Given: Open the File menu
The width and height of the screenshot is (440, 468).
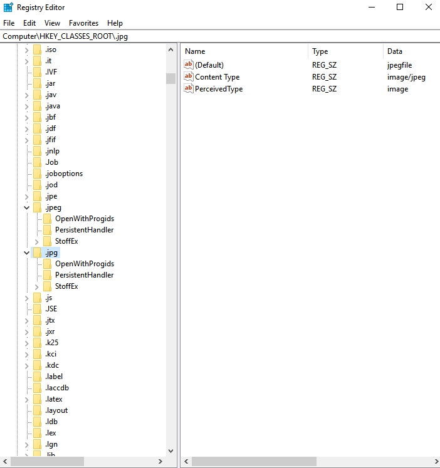Looking at the screenshot, I should [9, 23].
